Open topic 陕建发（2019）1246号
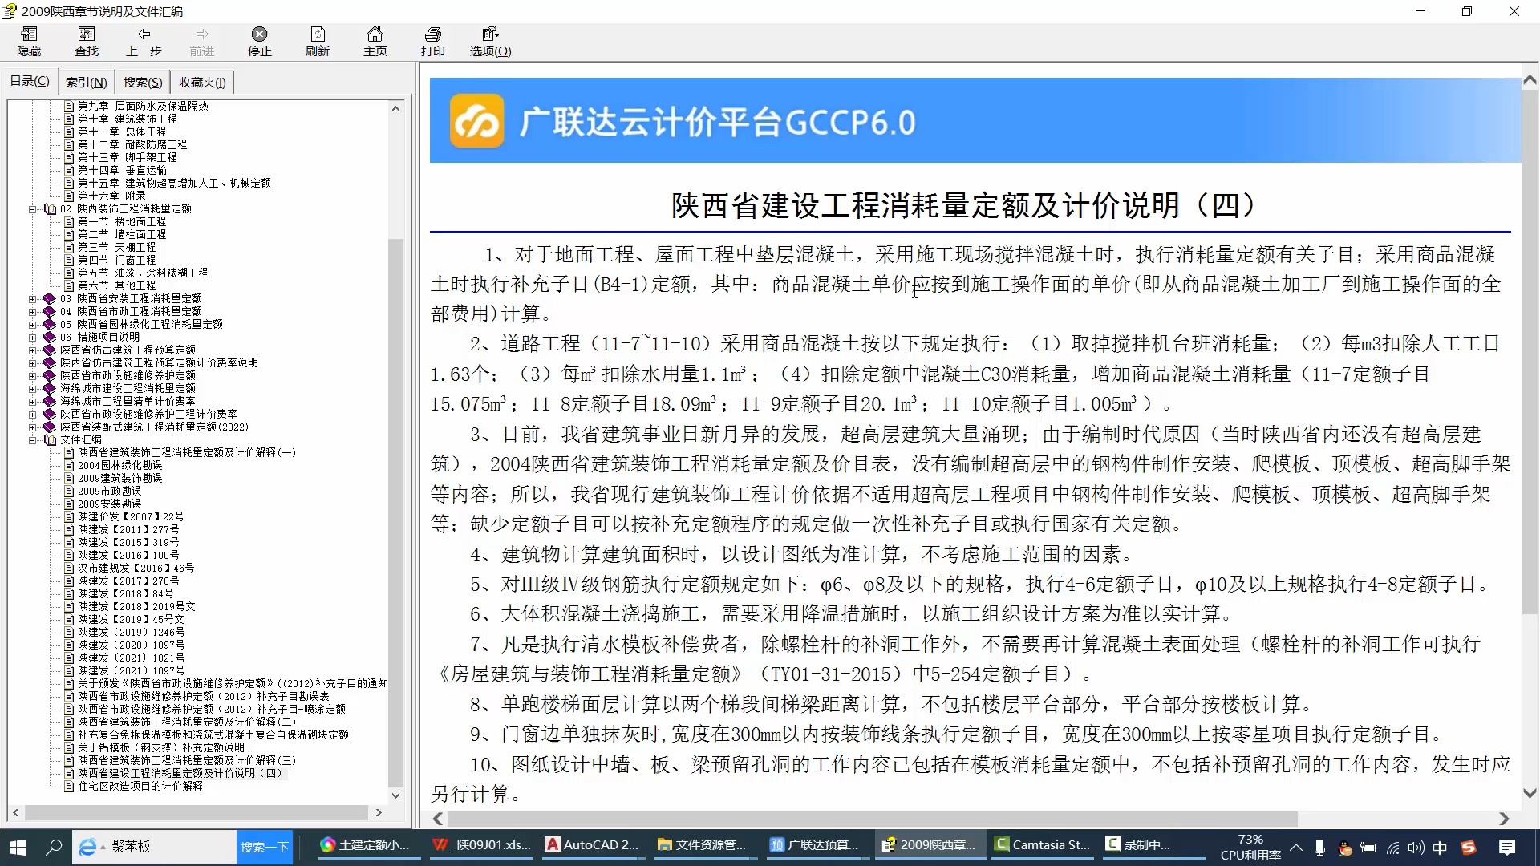The width and height of the screenshot is (1540, 866). tap(131, 632)
